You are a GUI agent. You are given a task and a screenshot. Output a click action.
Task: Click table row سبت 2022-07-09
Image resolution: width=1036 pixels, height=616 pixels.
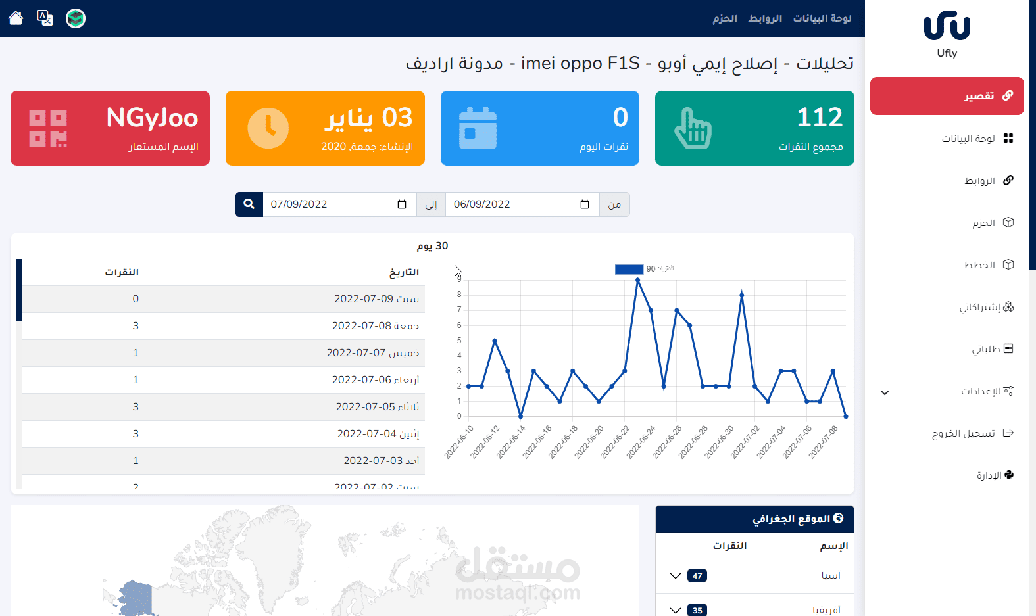click(224, 299)
